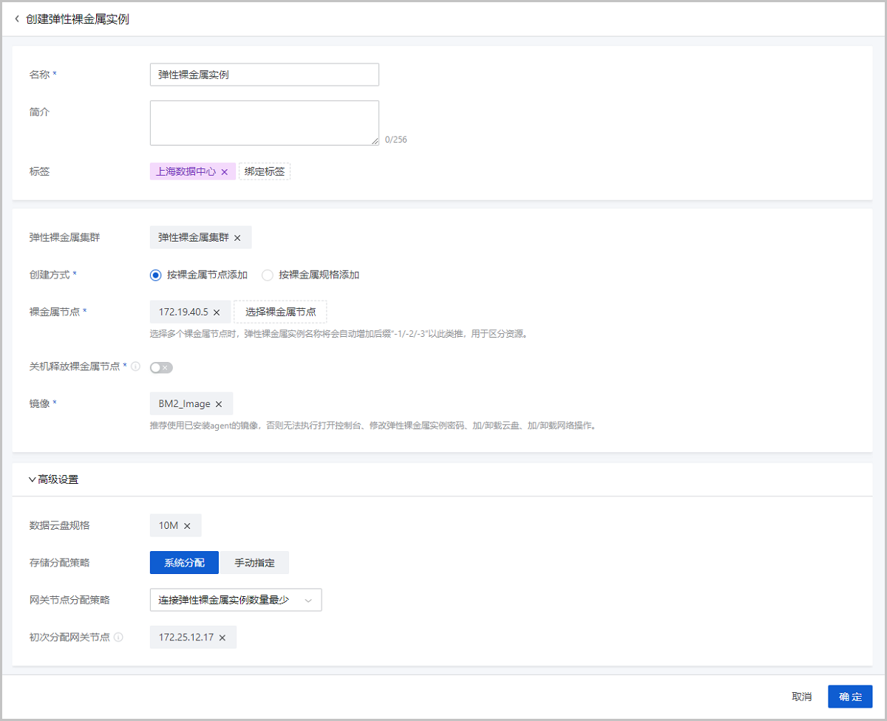Screen dimensions: 887x721
Task: Remove the 上海数据中心 tag
Action: tap(225, 171)
